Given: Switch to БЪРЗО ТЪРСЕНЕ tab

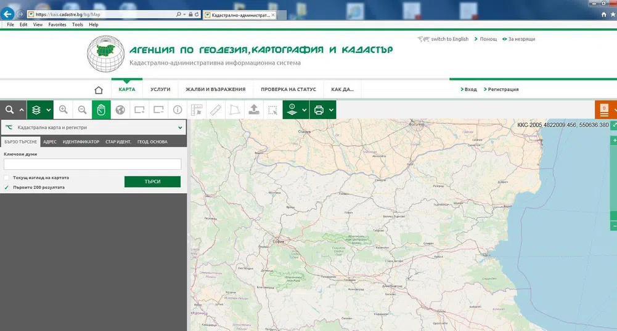Looking at the screenshot, I should [x=20, y=142].
